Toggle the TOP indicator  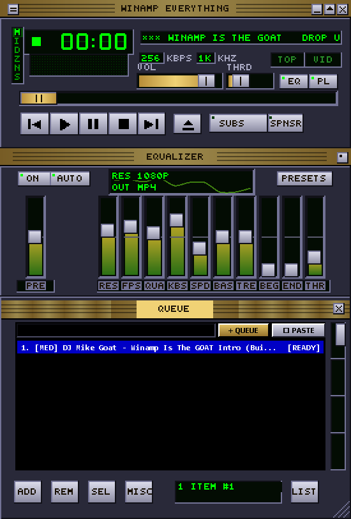point(287,59)
